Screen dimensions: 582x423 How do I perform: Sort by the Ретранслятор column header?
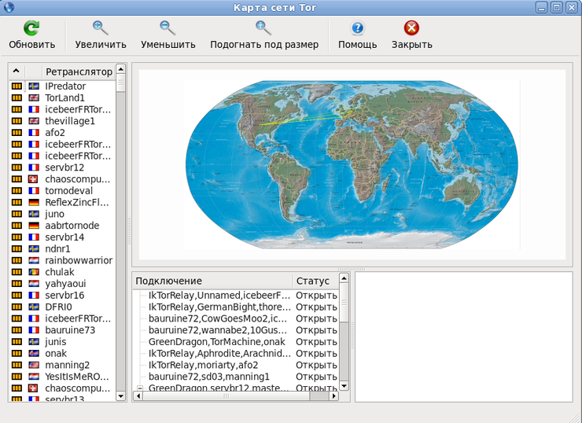coord(79,72)
